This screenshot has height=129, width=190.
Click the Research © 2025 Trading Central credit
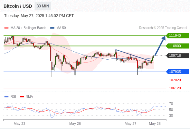click(163, 28)
